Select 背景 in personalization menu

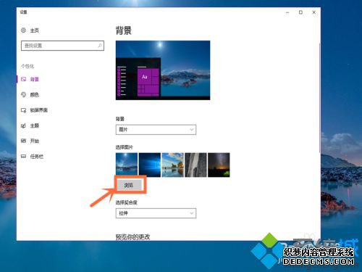coord(34,79)
